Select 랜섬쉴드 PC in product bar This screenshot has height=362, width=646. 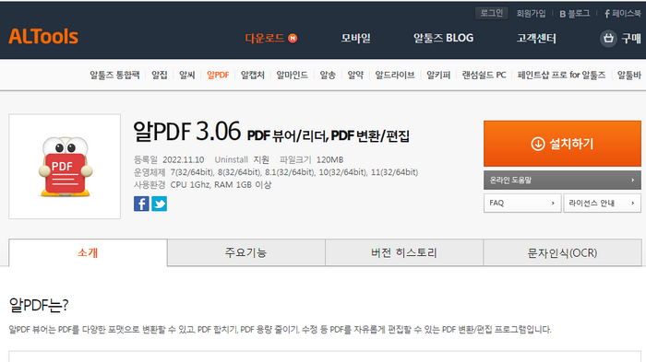pos(484,75)
